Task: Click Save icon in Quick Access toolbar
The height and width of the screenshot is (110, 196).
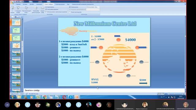Action: pos(16,2)
